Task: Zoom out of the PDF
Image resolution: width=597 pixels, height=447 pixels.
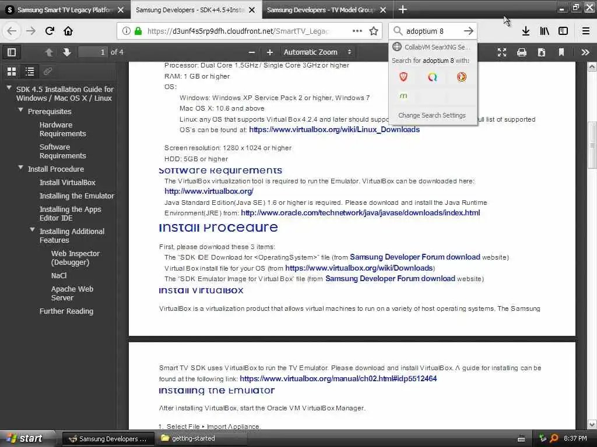Action: [x=251, y=52]
